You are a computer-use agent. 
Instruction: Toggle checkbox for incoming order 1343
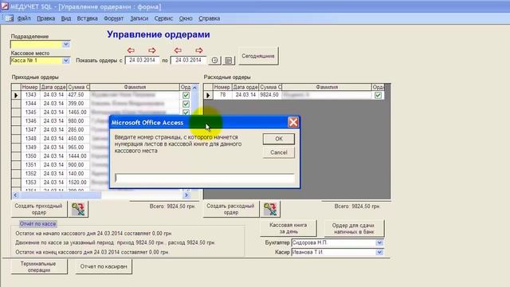[x=186, y=95]
